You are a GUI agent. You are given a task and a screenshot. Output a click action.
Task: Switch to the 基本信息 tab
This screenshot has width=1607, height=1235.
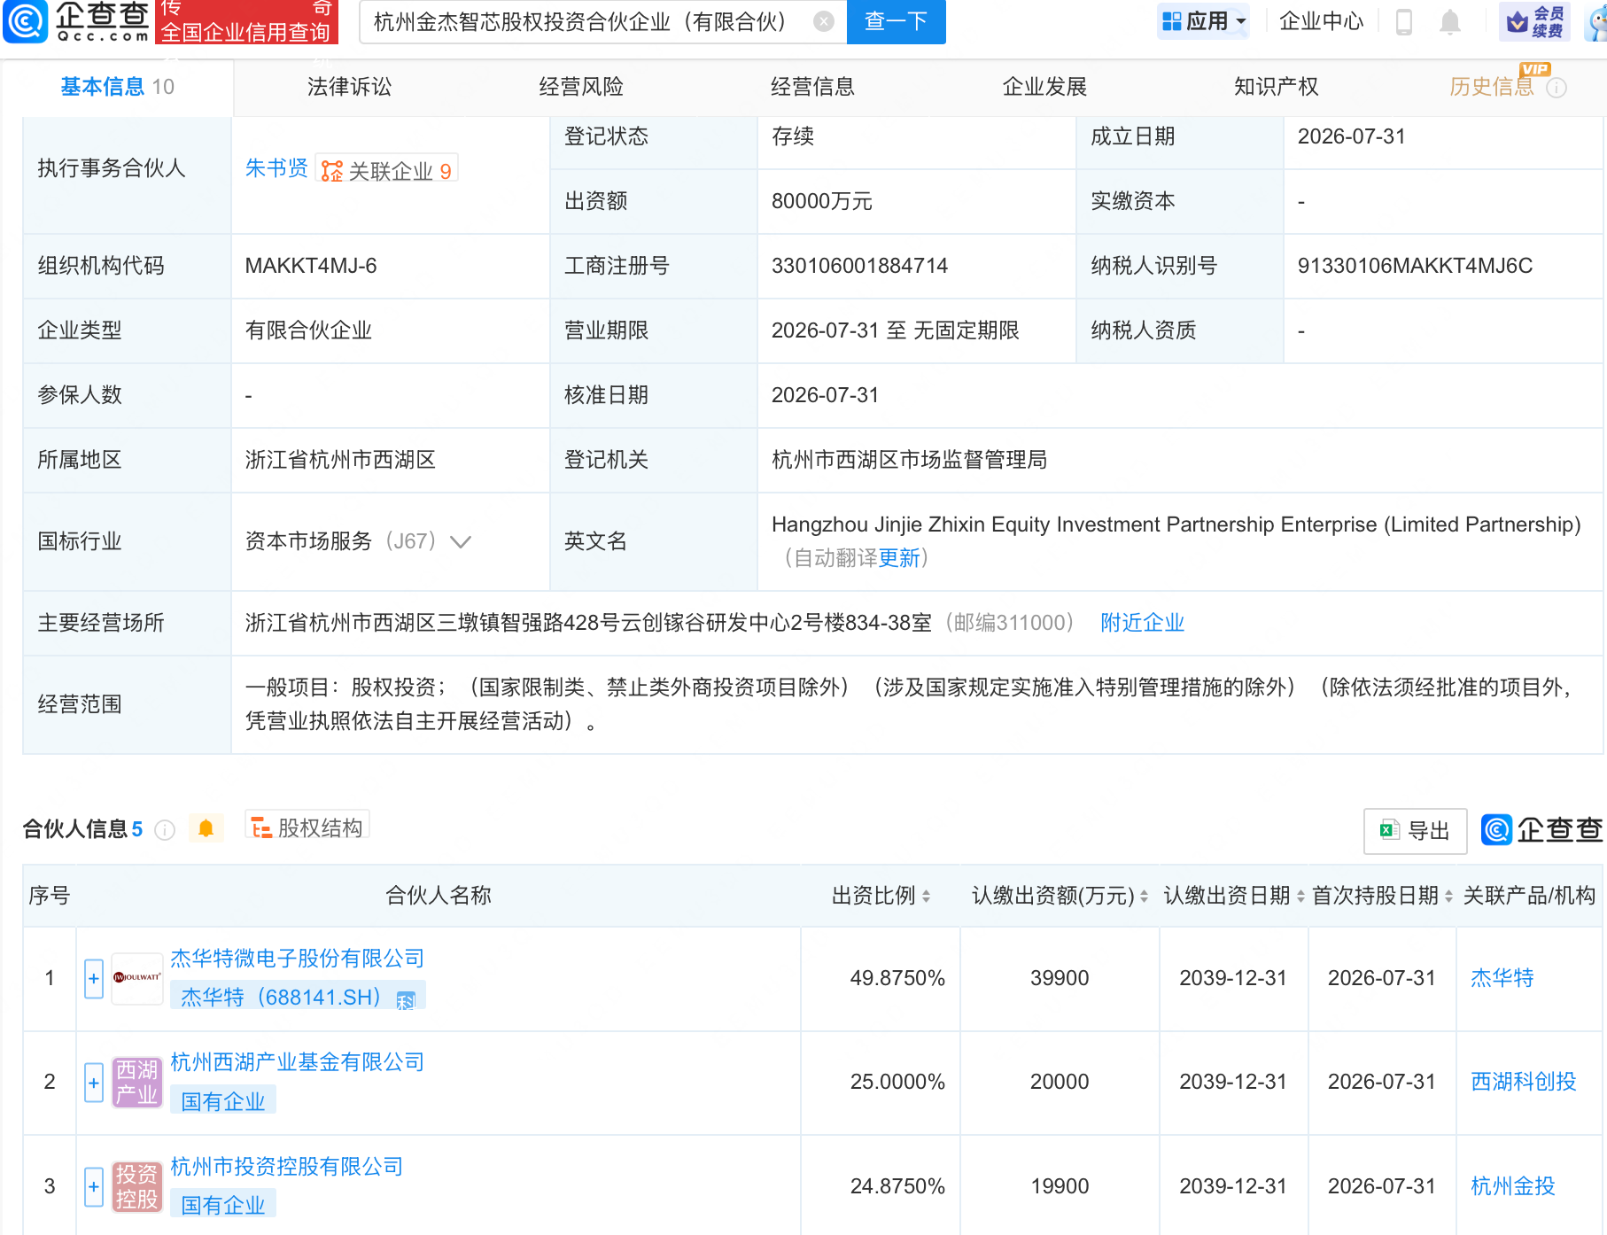[x=118, y=87]
